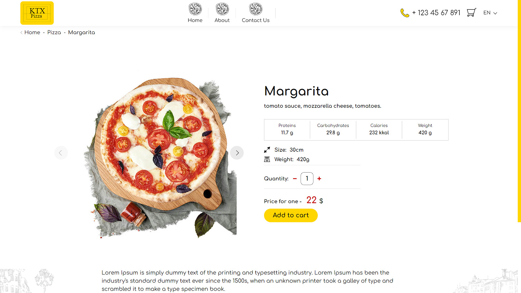Click the KTX Pizza logo
The width and height of the screenshot is (521, 293).
[37, 13]
